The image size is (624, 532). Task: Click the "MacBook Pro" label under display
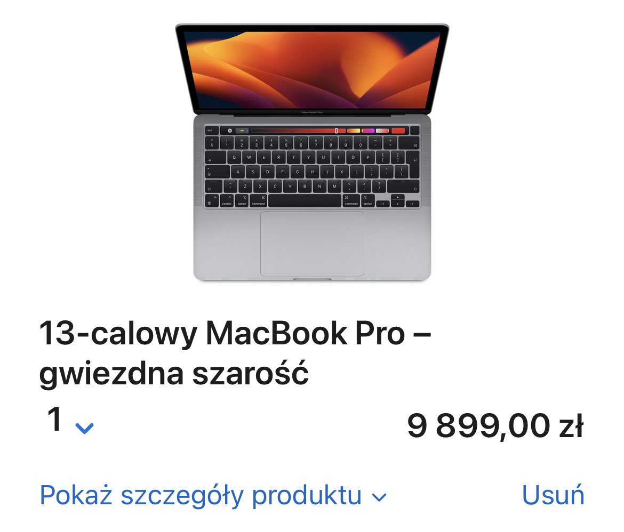312,112
